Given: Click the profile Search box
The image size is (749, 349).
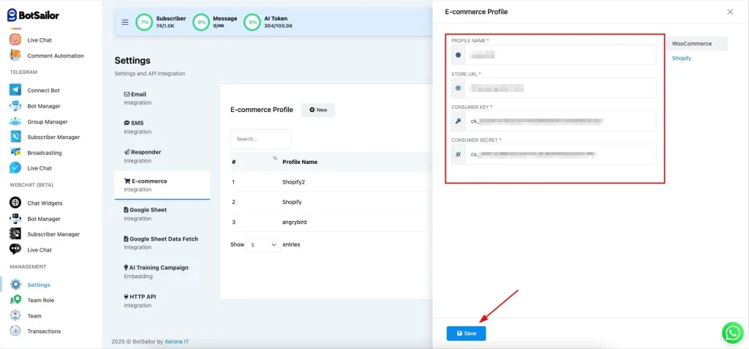Looking at the screenshot, I should (261, 139).
